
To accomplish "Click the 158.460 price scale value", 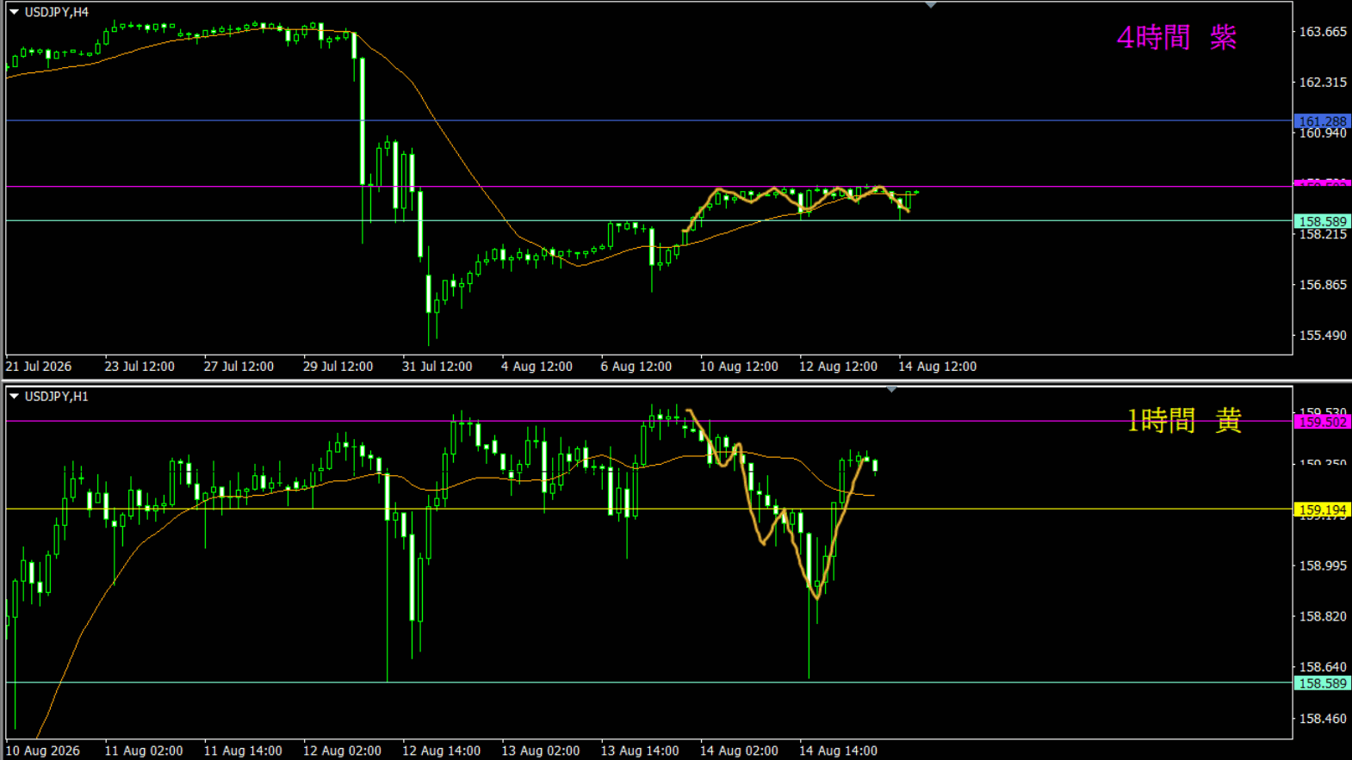I will (1323, 719).
